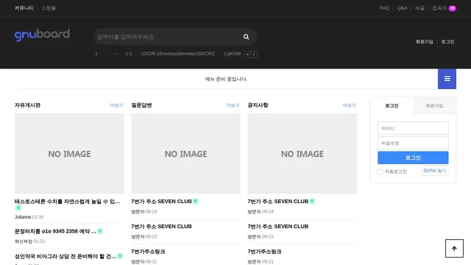Click 회원가입 in the header
This screenshot has height=265, width=471.
425,42
